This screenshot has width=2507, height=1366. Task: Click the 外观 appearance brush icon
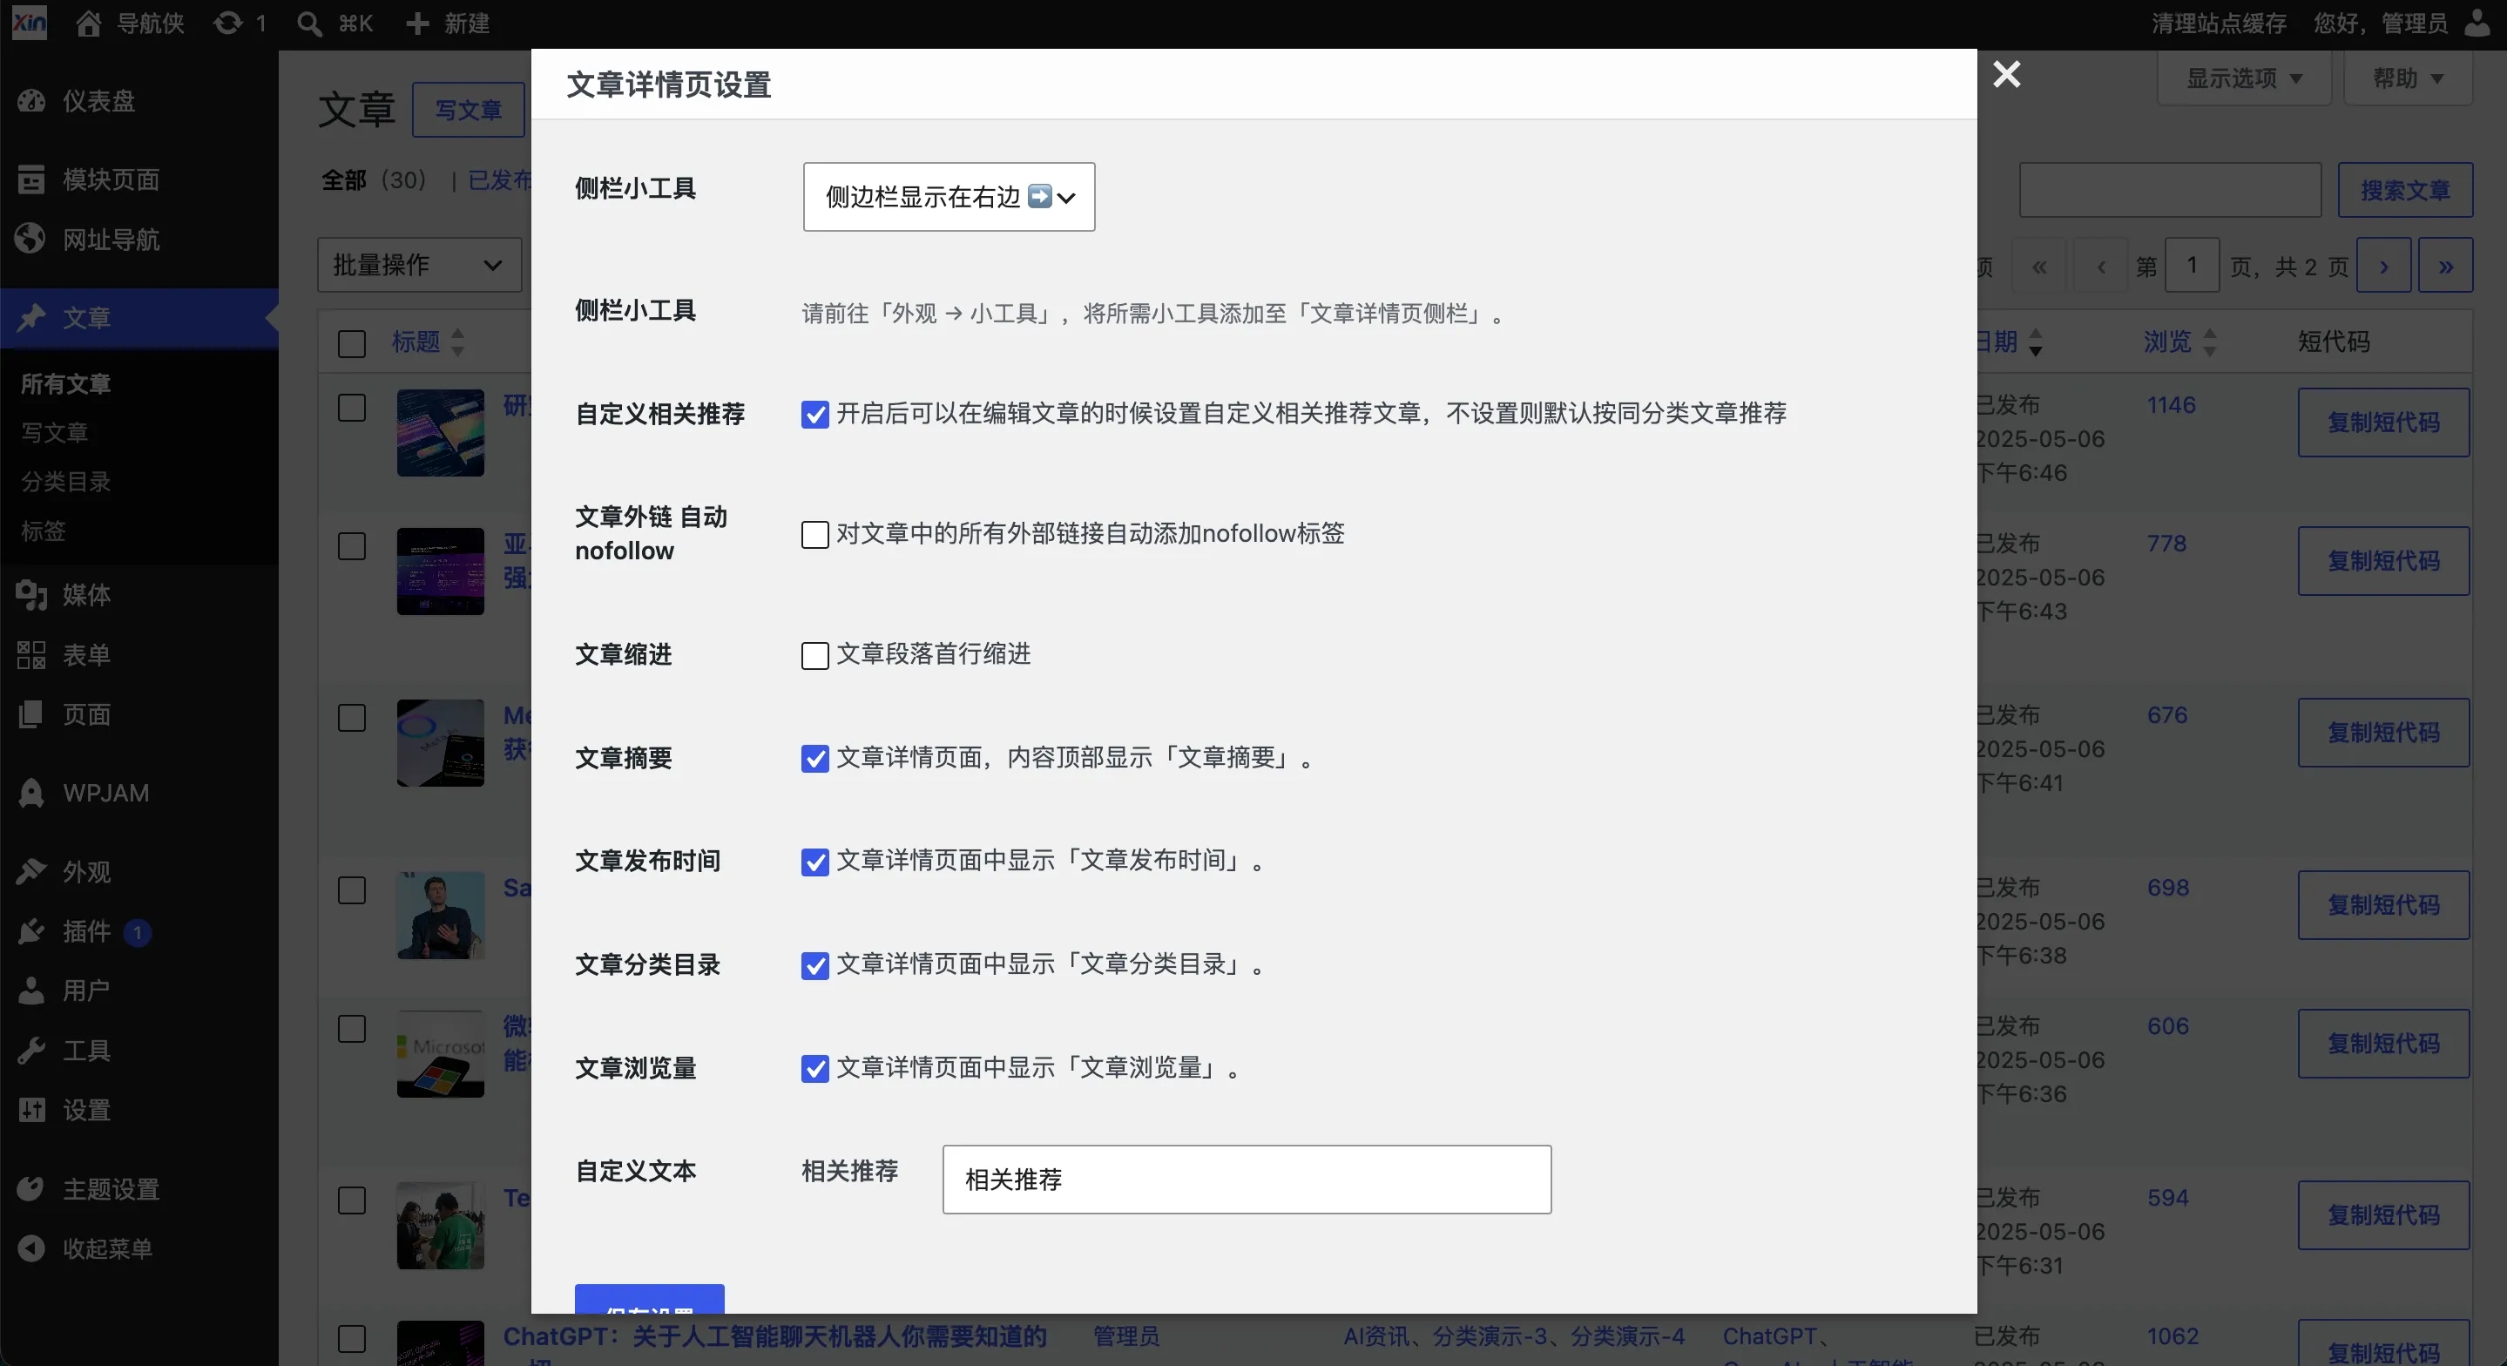click(x=31, y=871)
